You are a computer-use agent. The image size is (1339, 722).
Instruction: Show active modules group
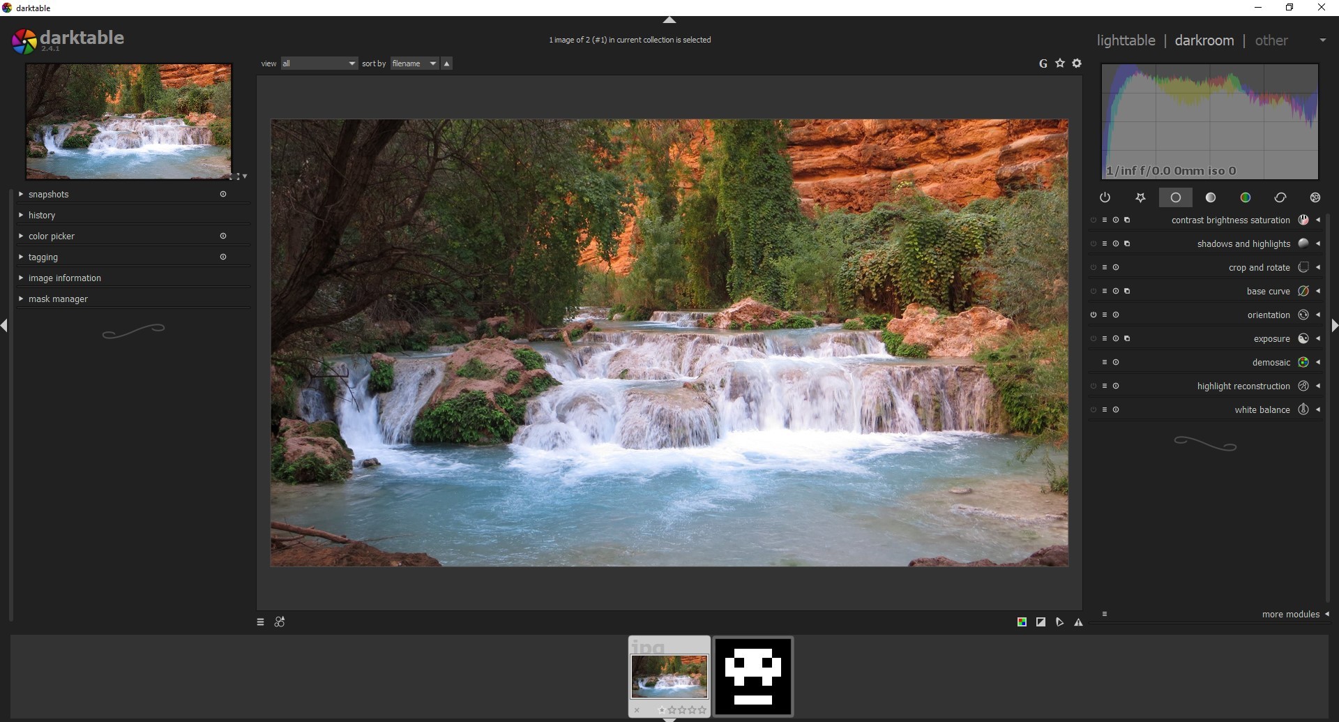coord(1105,198)
